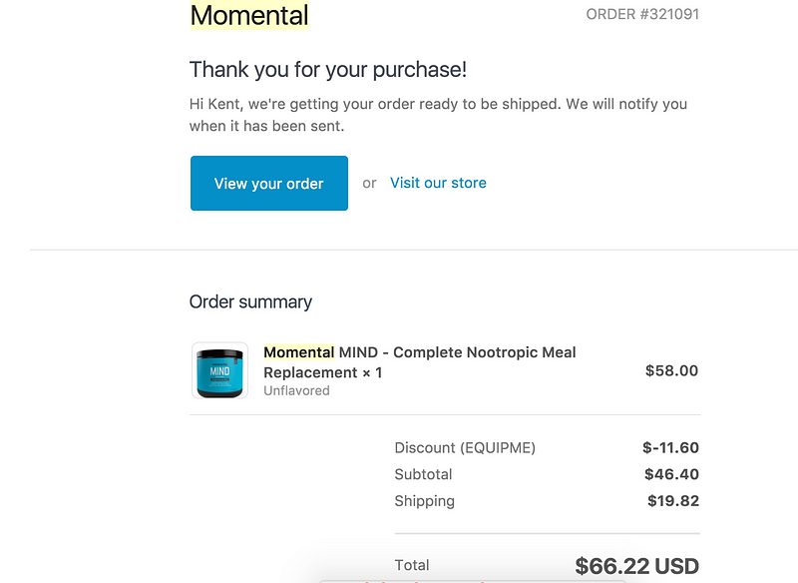Click the Order summary heading
The width and height of the screenshot is (798, 583).
(x=250, y=301)
